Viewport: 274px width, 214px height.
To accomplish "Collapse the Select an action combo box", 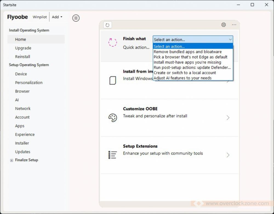I will [230, 40].
